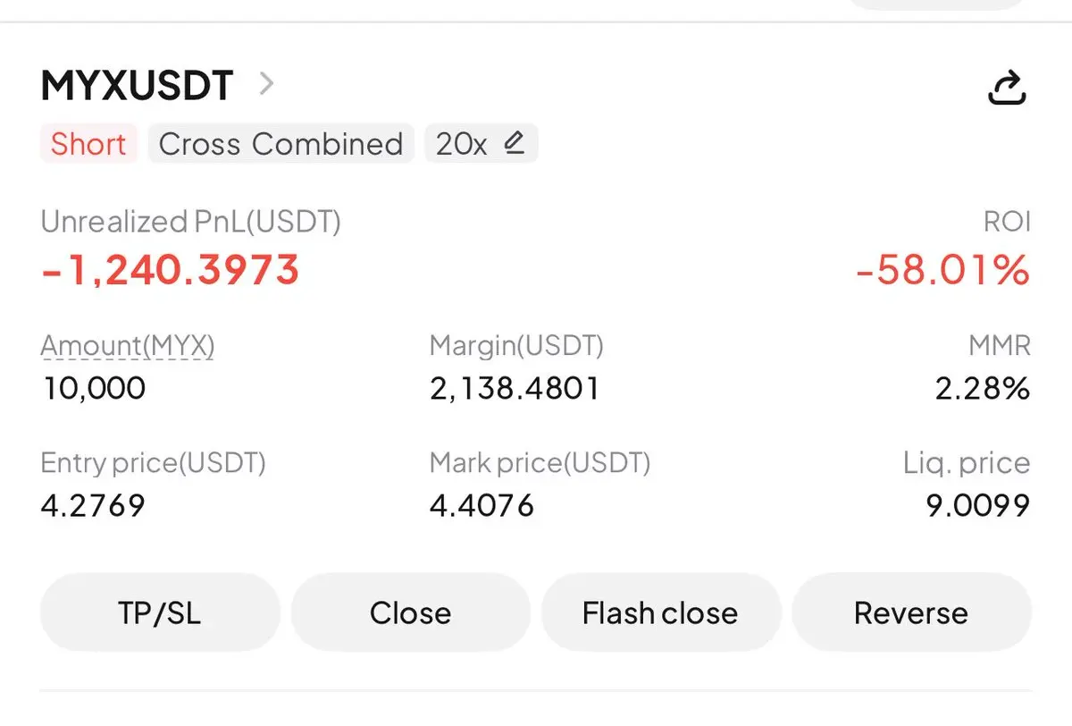Image resolution: width=1072 pixels, height=726 pixels.
Task: Tap the underlined Amount(MYX) label
Action: coord(128,345)
